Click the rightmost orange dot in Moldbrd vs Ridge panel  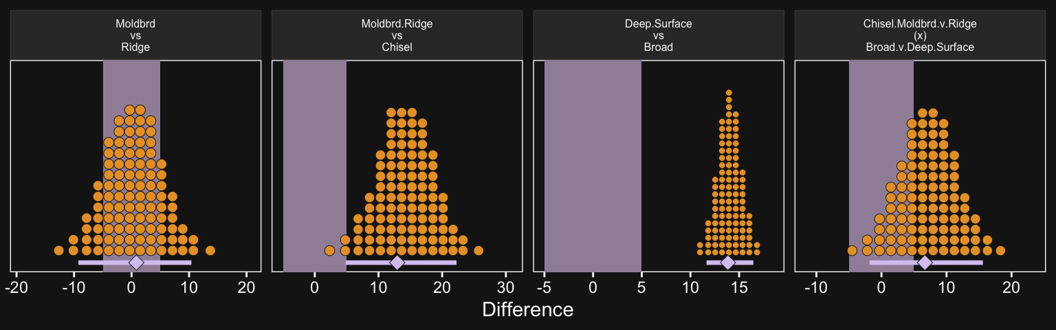pos(210,250)
